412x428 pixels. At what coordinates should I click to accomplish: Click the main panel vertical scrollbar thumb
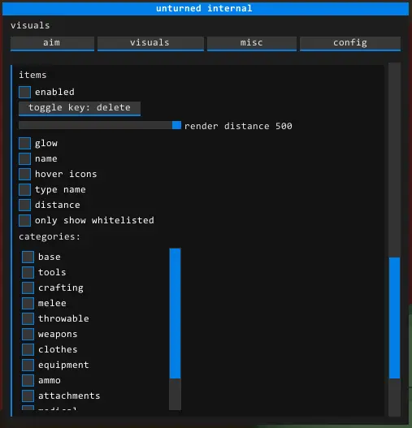394,318
